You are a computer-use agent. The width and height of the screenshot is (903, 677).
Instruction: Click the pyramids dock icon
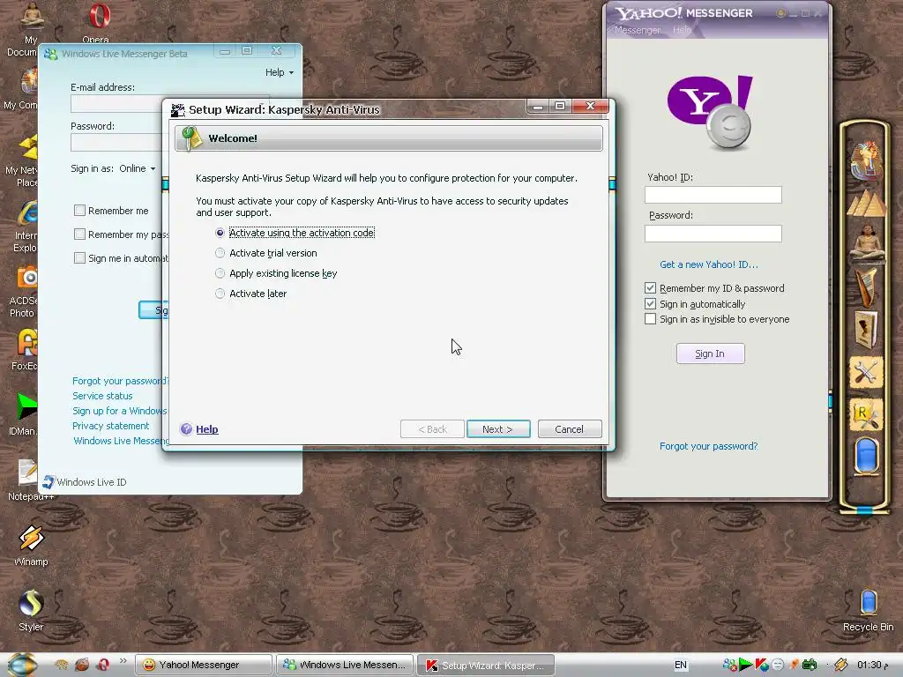(x=866, y=203)
